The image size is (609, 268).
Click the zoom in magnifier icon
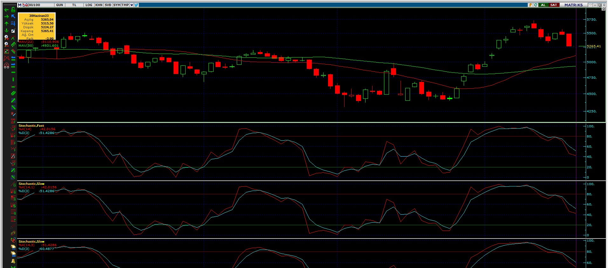6,37
